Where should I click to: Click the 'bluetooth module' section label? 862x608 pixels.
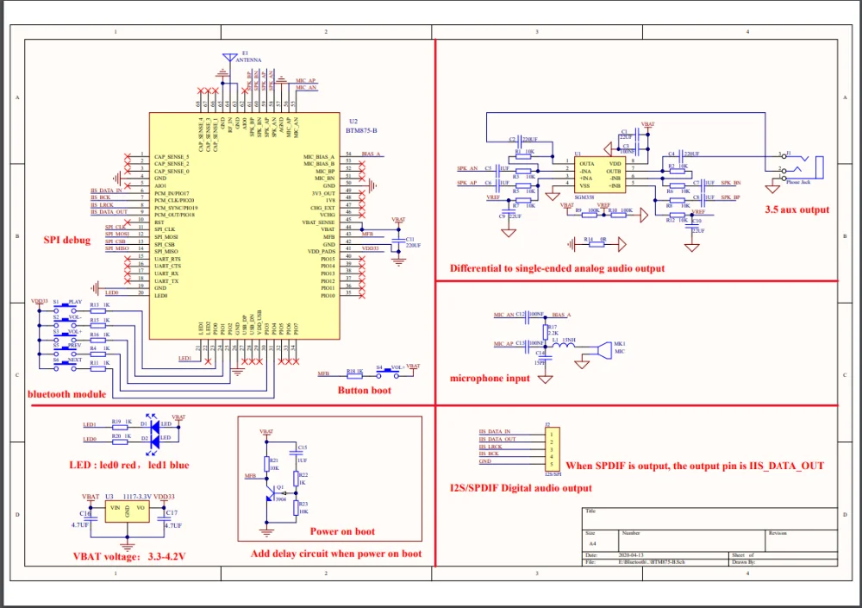[66, 394]
